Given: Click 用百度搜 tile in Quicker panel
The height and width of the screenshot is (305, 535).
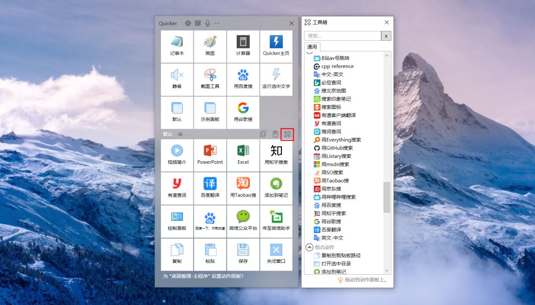Looking at the screenshot, I should (243, 79).
